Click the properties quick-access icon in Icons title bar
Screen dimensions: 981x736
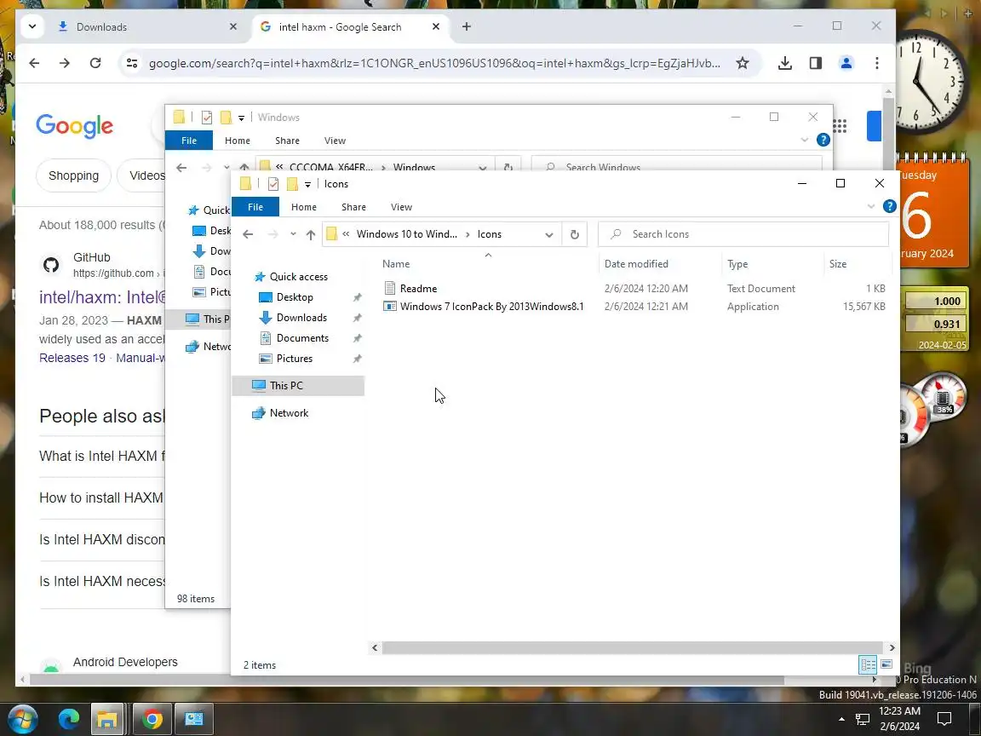point(272,184)
